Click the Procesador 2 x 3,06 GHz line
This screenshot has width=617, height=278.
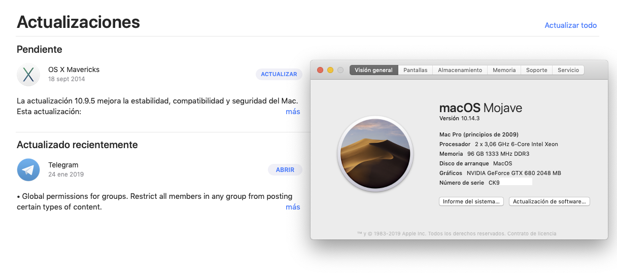point(499,144)
